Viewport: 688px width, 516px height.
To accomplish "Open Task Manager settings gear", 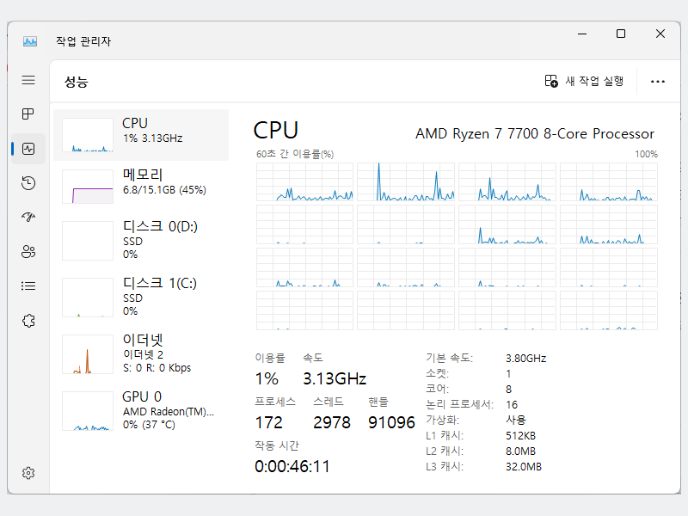I will tap(28, 473).
